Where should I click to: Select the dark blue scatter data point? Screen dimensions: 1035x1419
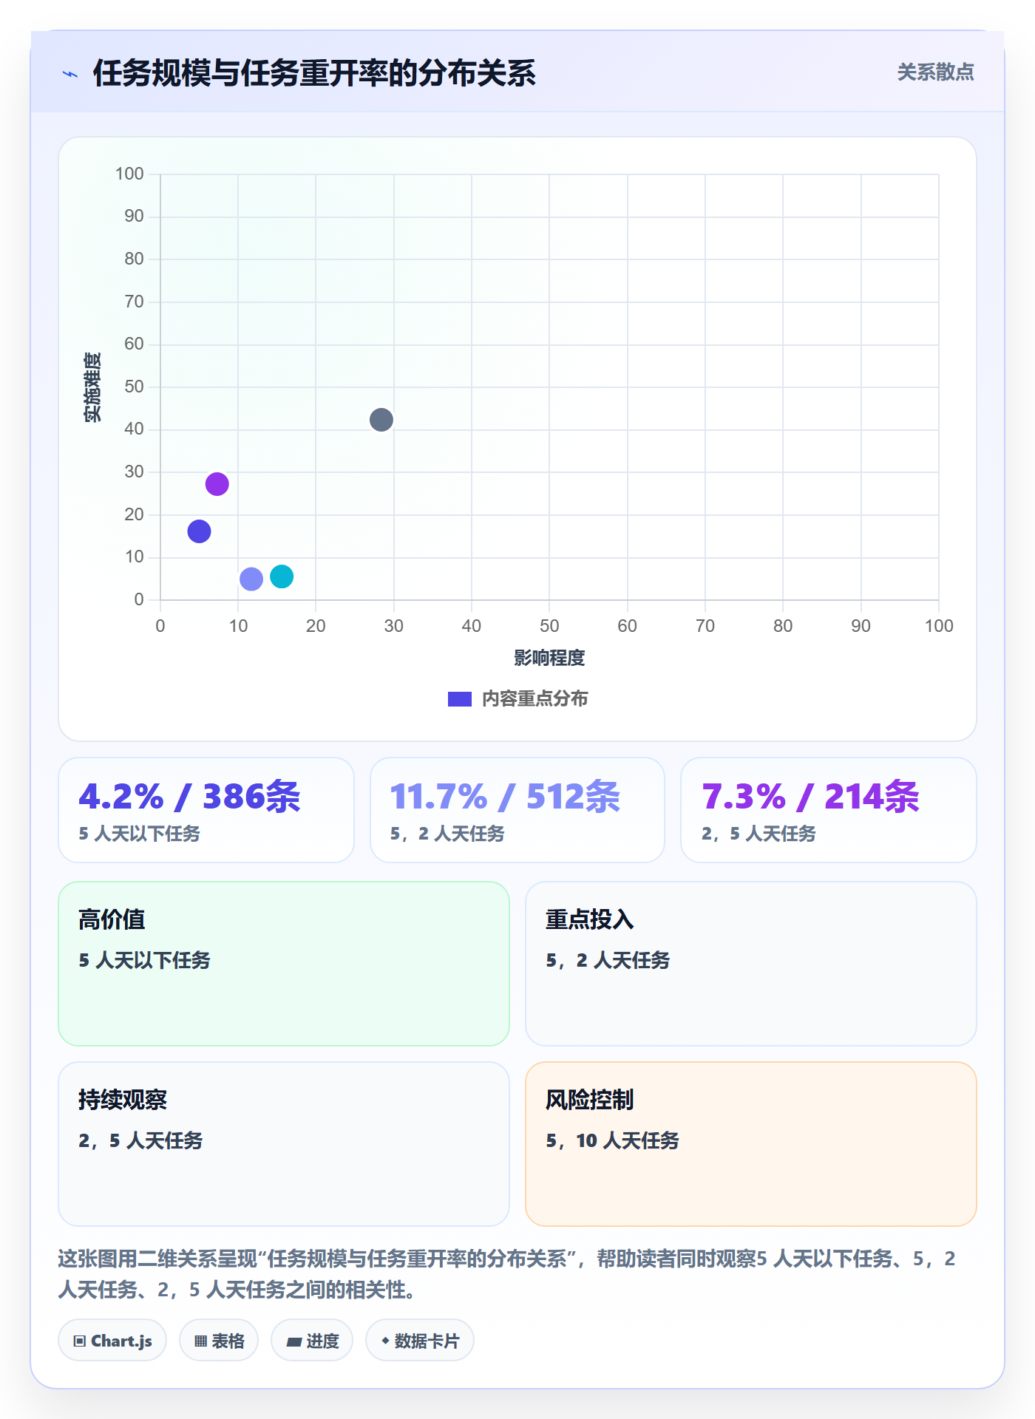pos(199,531)
